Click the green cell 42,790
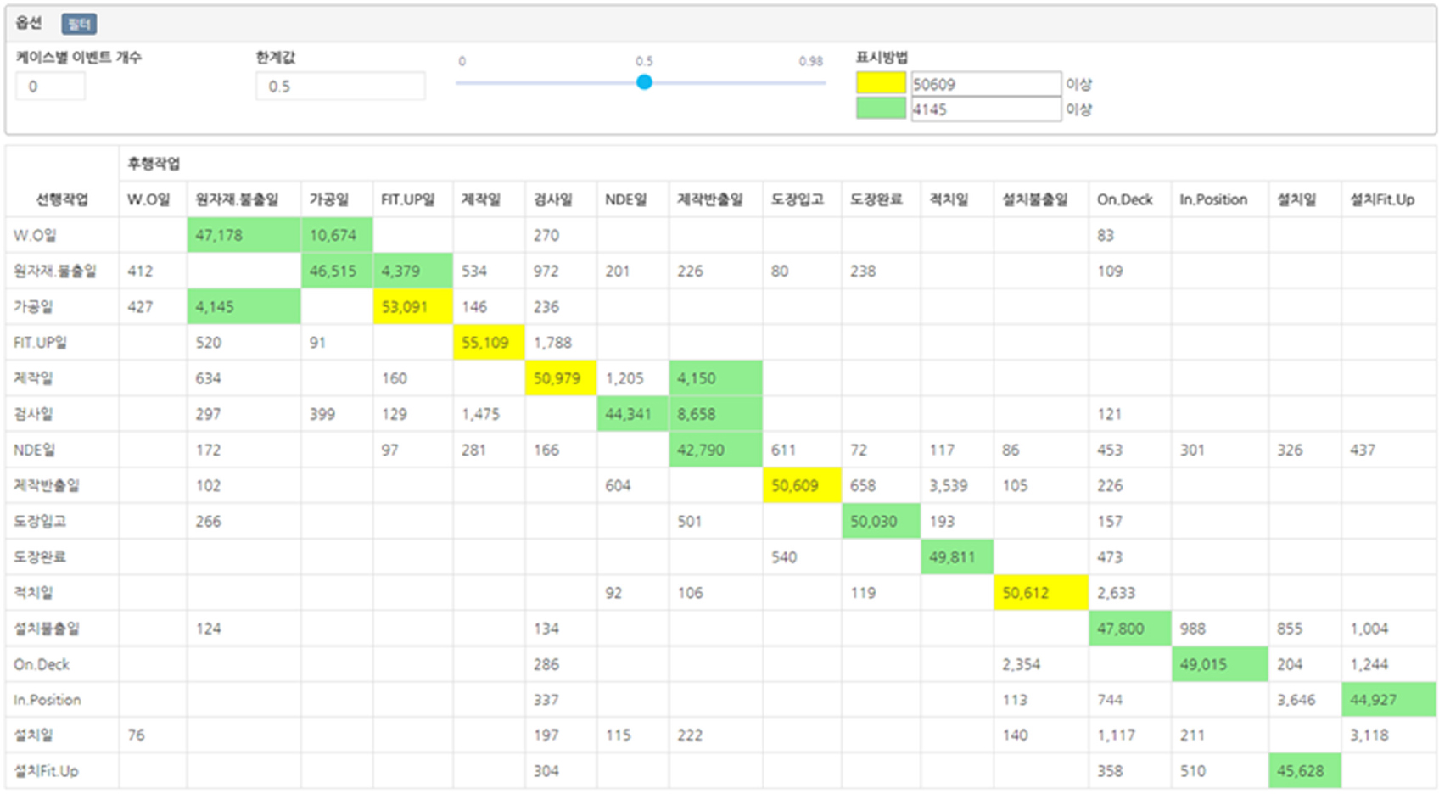Image resolution: width=1439 pixels, height=794 pixels. coord(715,450)
